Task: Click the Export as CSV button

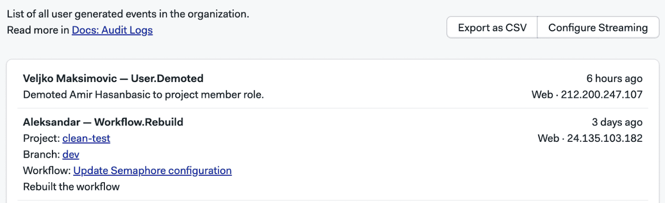Action: click(492, 28)
